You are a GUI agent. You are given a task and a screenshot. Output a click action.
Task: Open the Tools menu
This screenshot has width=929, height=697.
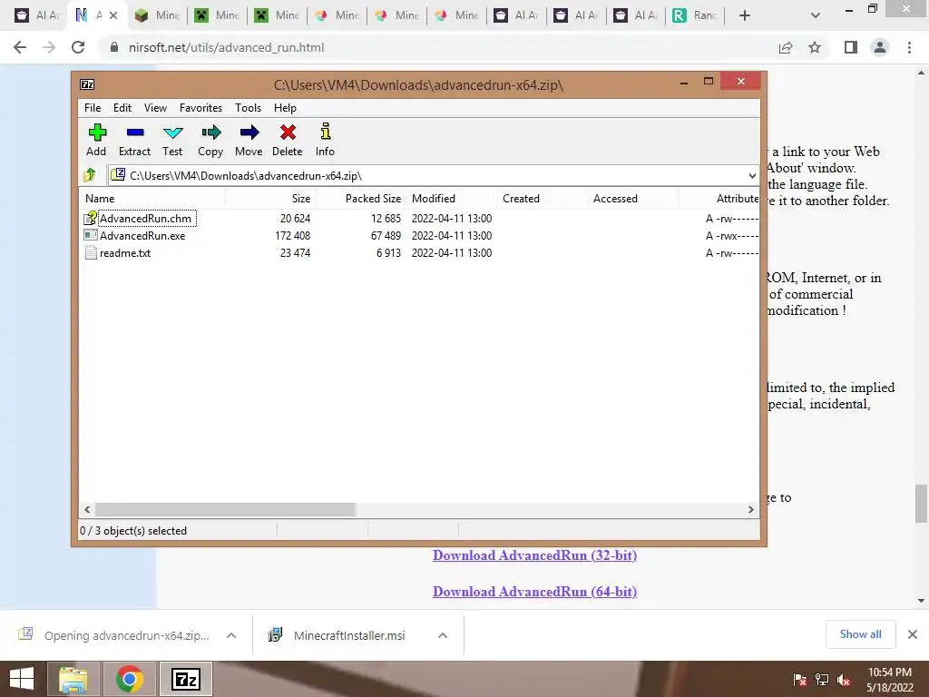(x=249, y=108)
